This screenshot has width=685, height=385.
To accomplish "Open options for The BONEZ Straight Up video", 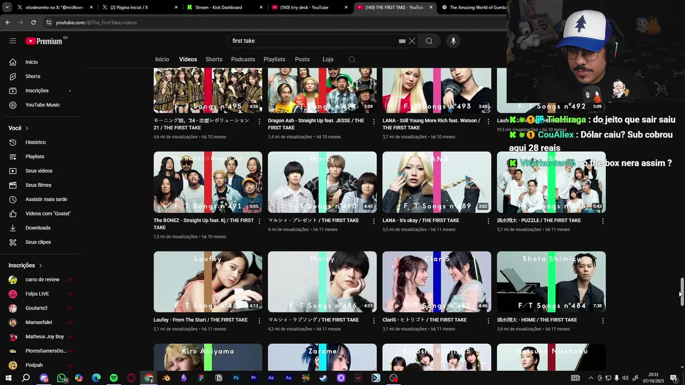I will [x=259, y=221].
